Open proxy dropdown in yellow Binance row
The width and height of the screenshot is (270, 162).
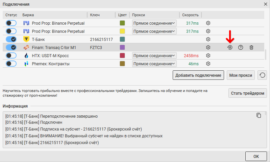pos(154,31)
